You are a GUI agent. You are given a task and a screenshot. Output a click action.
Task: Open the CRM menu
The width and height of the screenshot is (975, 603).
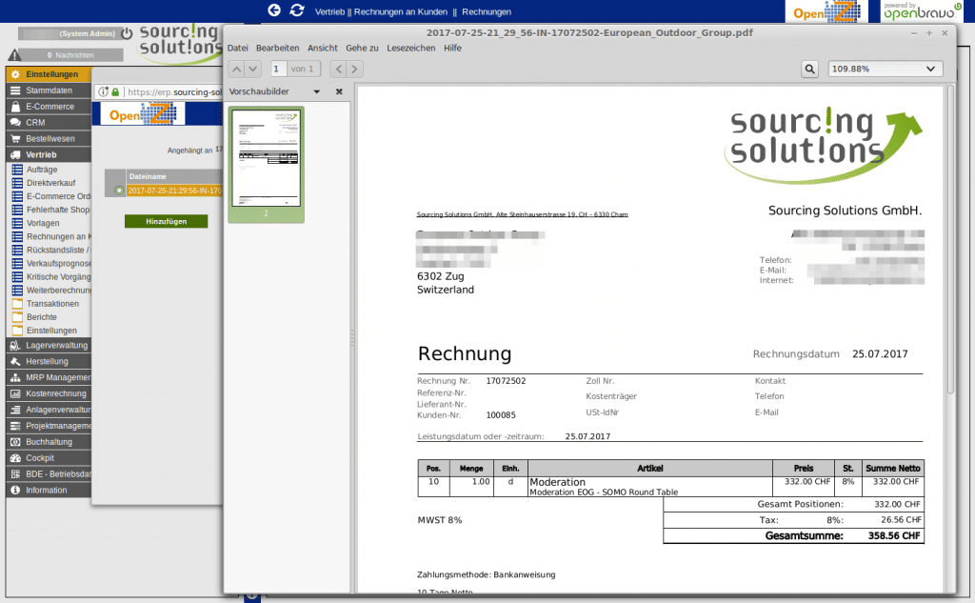[x=49, y=123]
